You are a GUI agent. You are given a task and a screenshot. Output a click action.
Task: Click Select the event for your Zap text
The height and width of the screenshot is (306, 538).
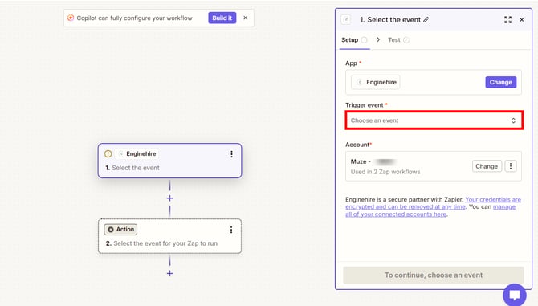[165, 243]
